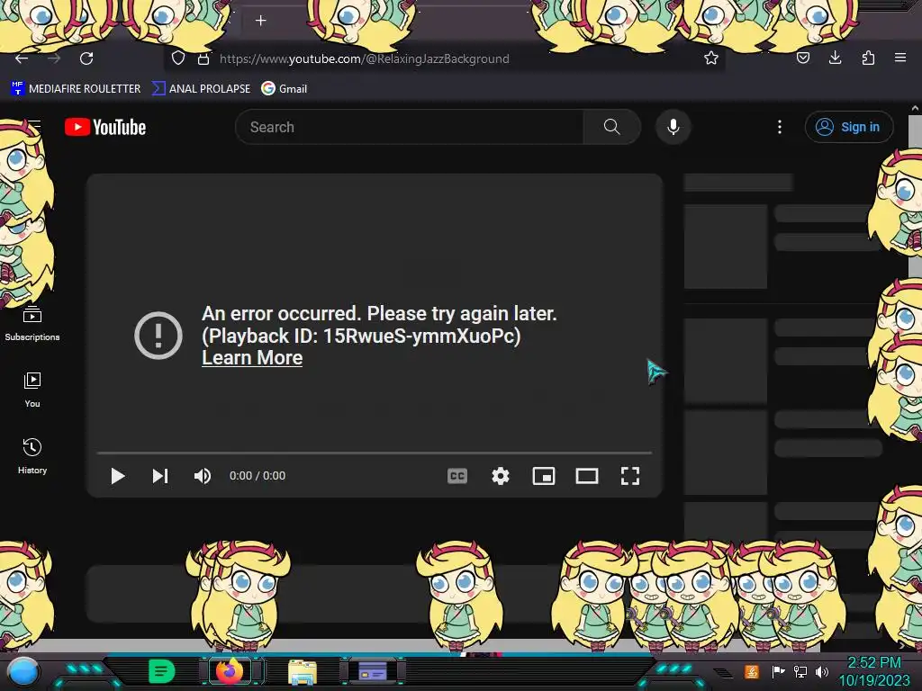Open the Pocket save icon

(x=802, y=58)
